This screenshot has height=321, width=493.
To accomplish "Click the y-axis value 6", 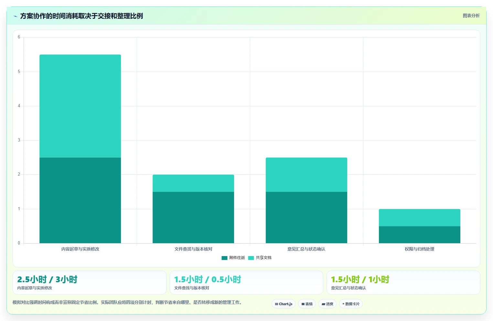I will click(19, 37).
